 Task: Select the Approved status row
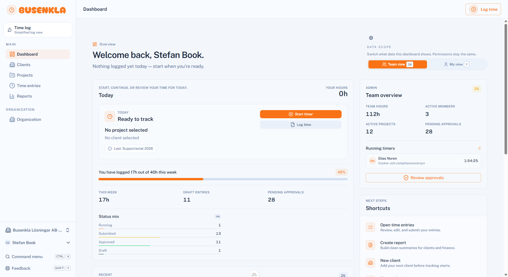(160, 242)
